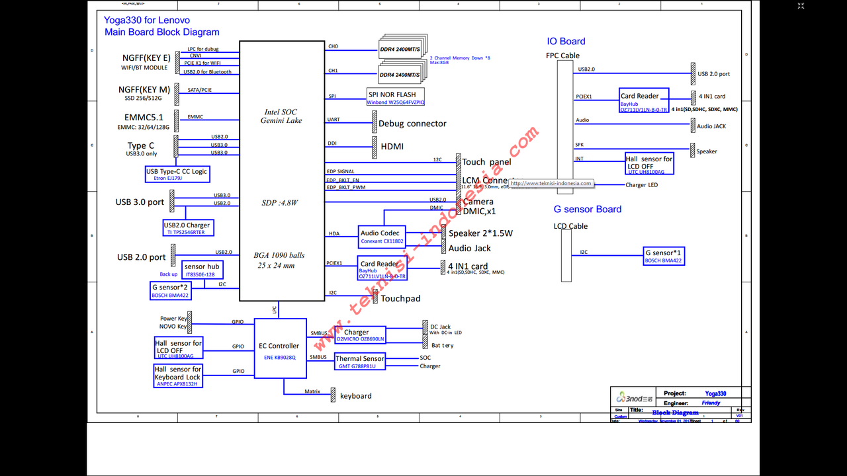This screenshot has height=476, width=847.
Task: Click the 'Charger LED' label
Action: tap(642, 185)
